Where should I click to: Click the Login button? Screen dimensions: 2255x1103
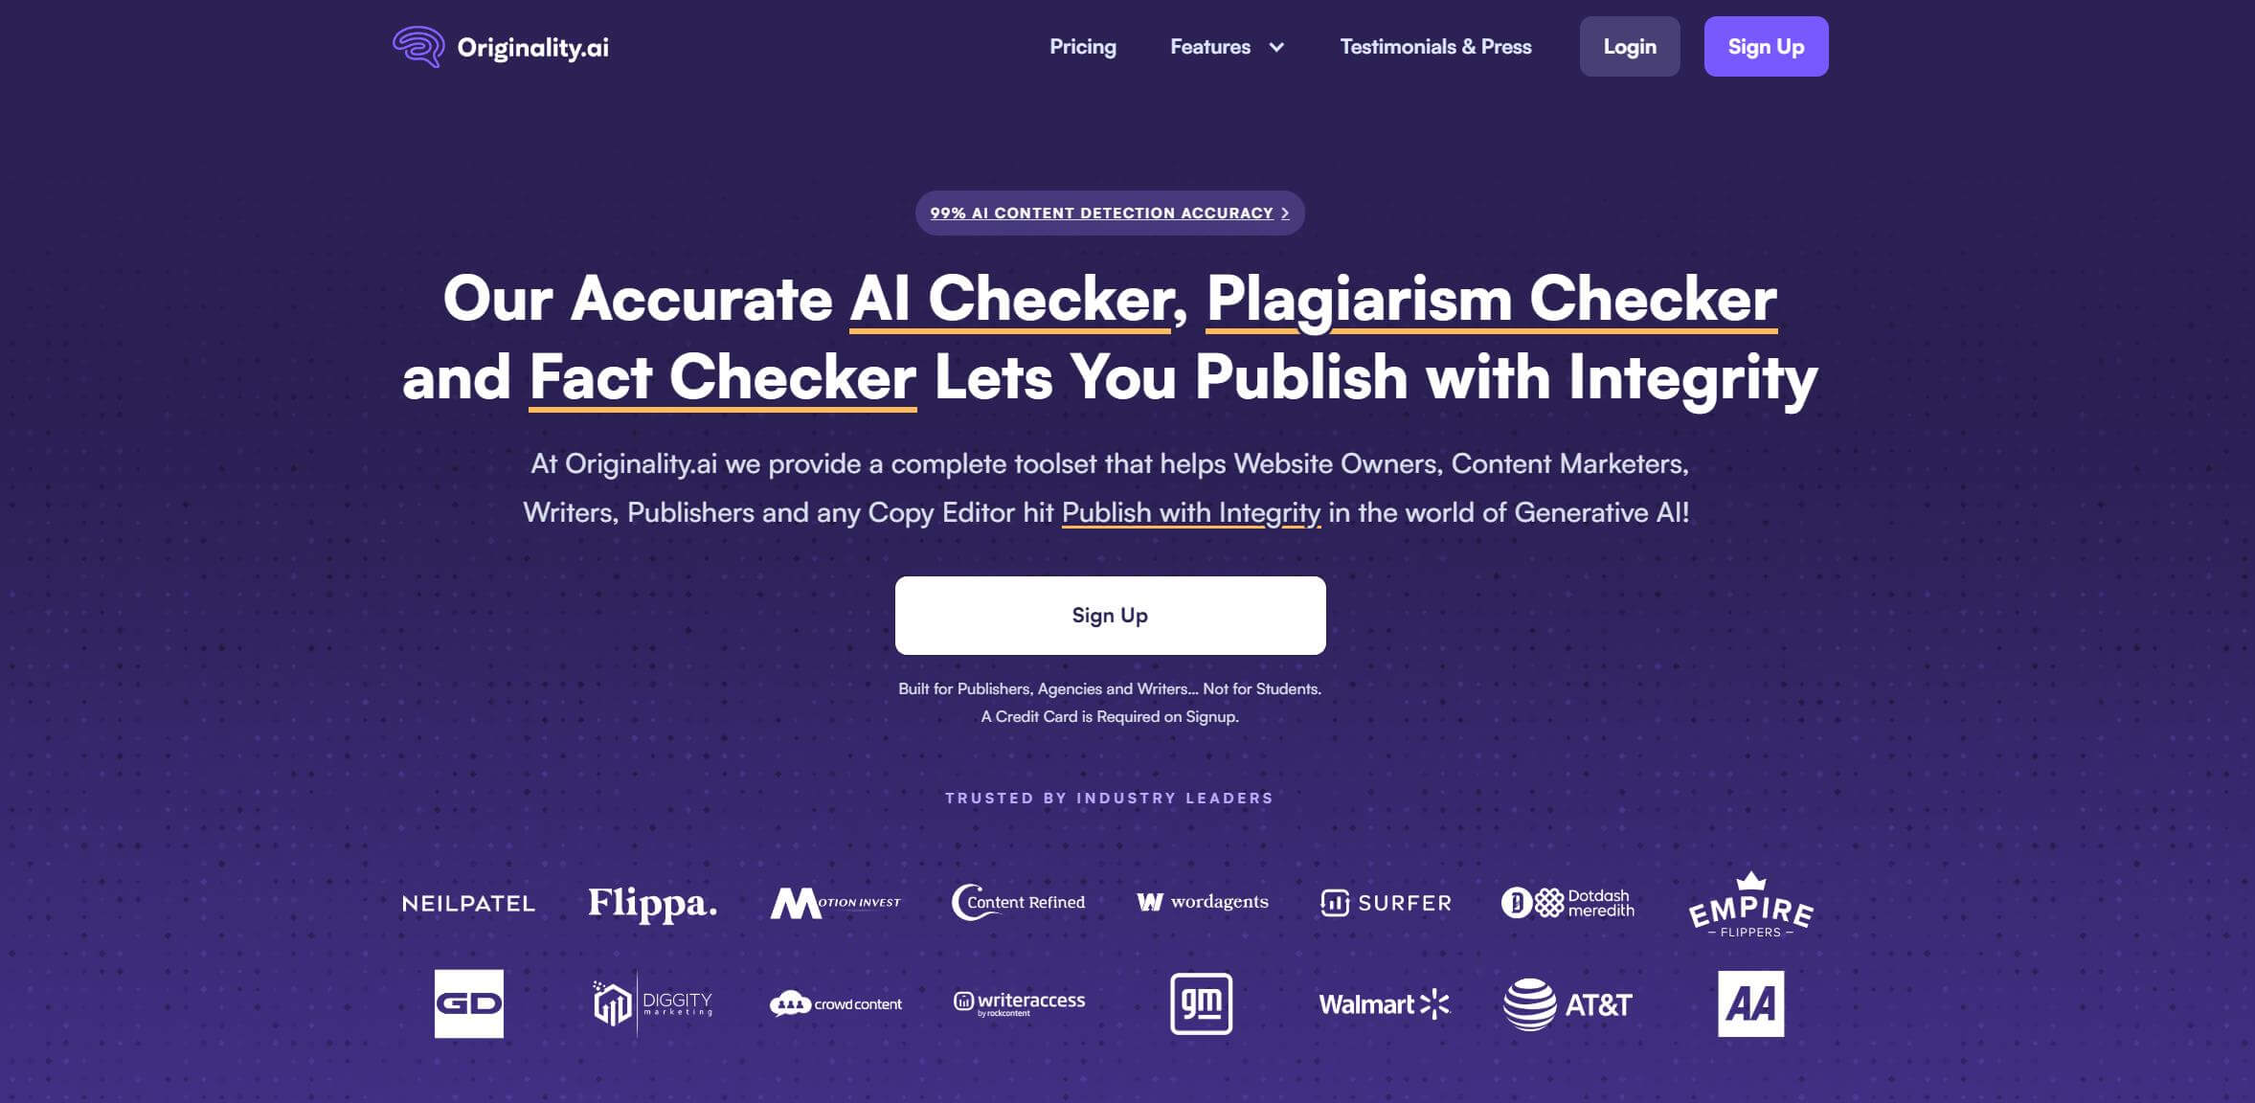[1630, 46]
